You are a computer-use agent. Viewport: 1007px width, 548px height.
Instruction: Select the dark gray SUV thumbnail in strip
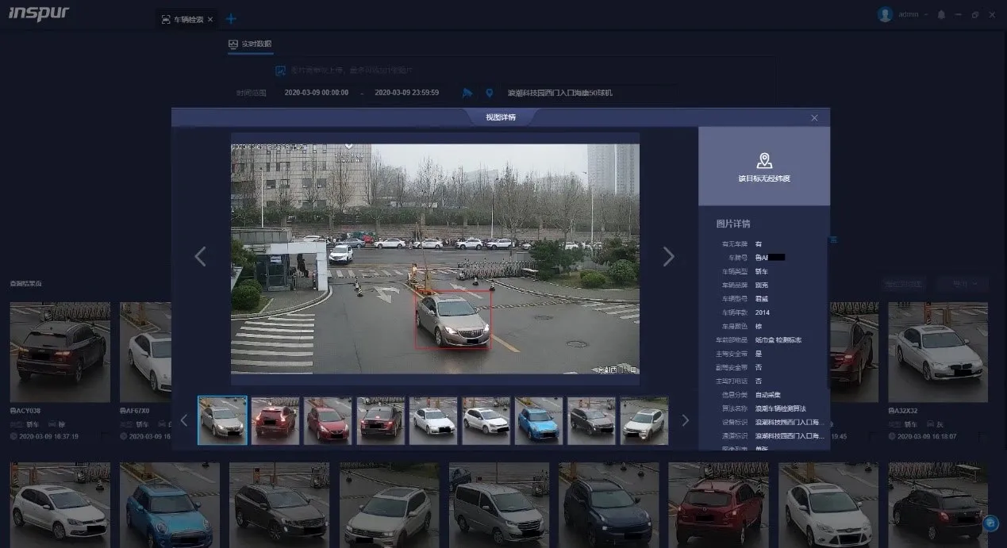[x=591, y=420]
